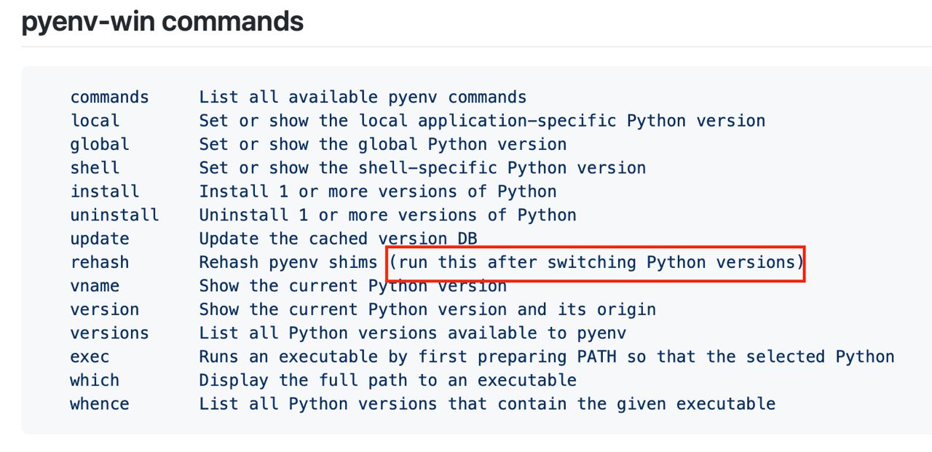
Task: Click 'Show the current Python version and its origin'
Action: (427, 309)
